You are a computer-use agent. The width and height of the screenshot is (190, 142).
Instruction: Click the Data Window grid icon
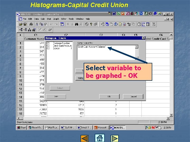[144, 24]
